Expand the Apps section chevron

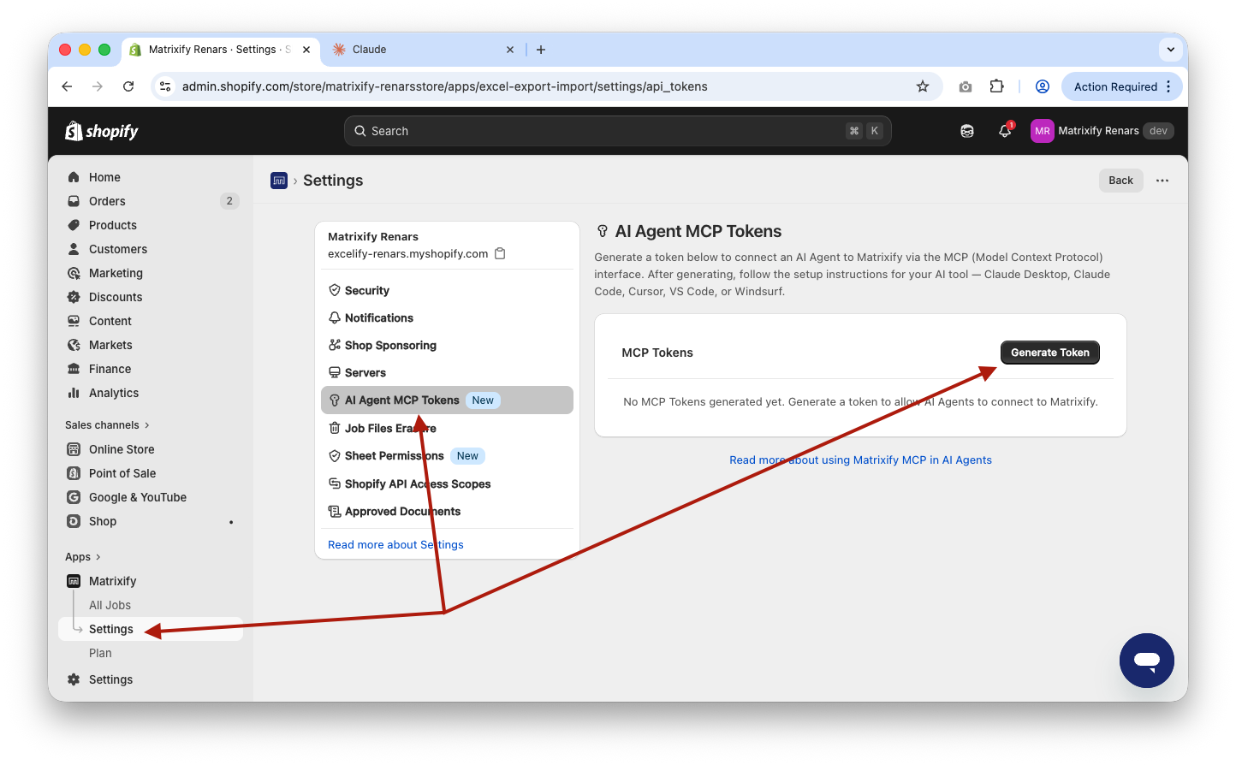pyautogui.click(x=98, y=557)
